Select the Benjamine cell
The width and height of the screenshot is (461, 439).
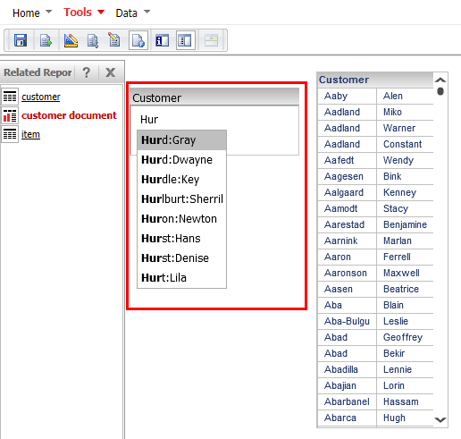click(x=405, y=224)
